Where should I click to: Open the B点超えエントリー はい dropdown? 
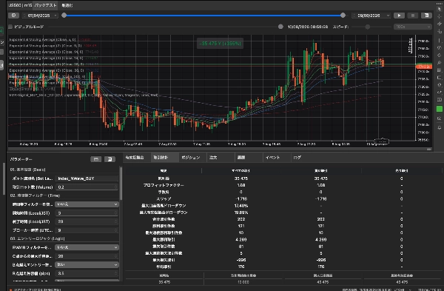(x=87, y=264)
